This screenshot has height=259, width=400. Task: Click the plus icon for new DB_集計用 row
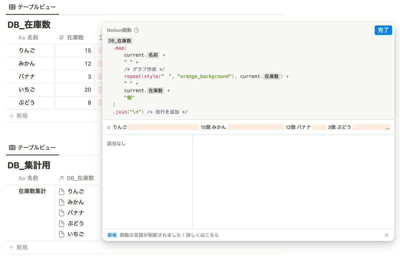tap(11, 247)
